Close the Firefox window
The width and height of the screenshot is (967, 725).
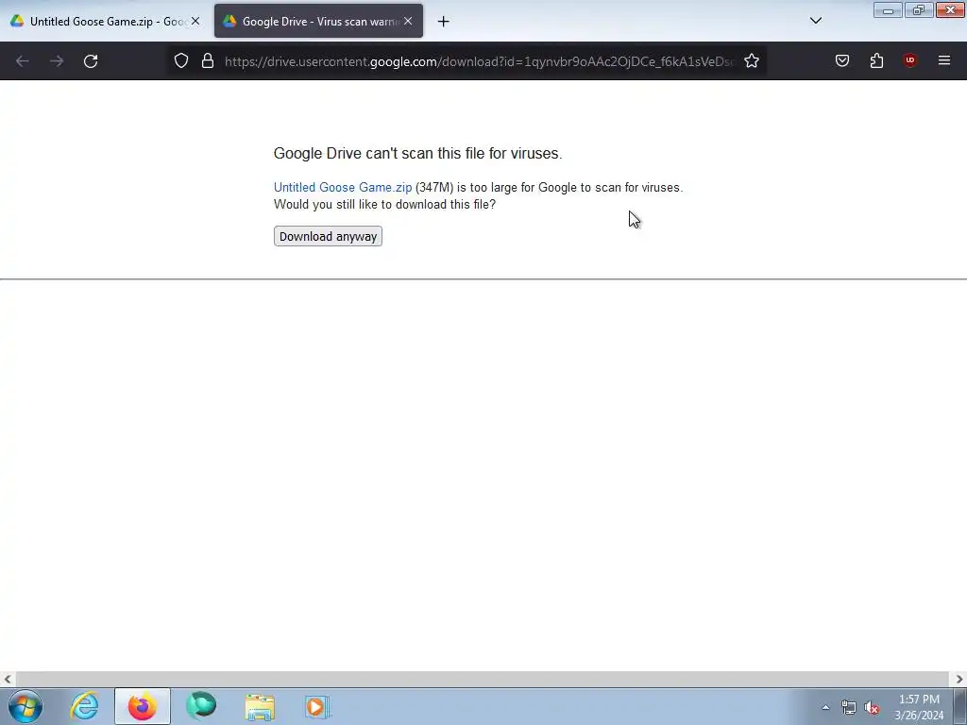pyautogui.click(x=950, y=10)
